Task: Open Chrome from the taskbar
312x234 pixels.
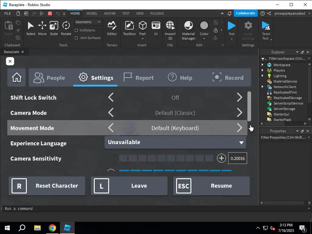Action: coord(52,228)
